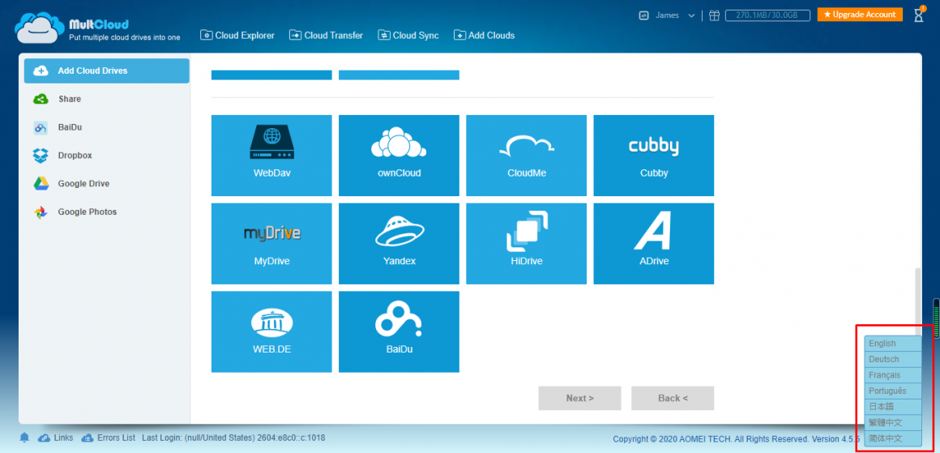Open the James account dropdown
The height and width of the screenshot is (453, 940).
point(674,15)
